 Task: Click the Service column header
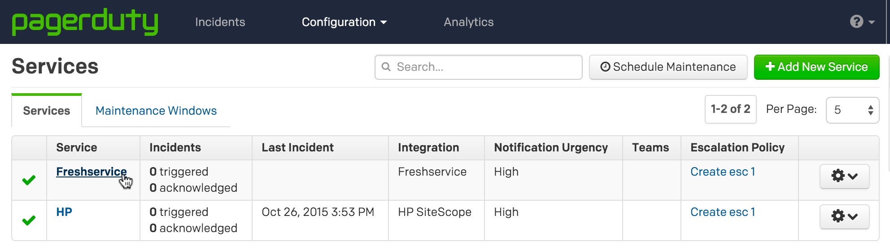pyautogui.click(x=77, y=147)
